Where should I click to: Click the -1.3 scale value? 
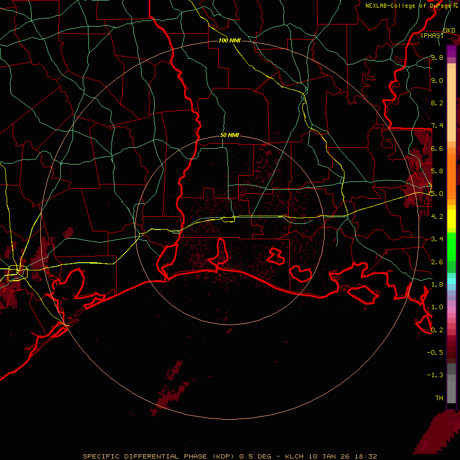click(435, 375)
